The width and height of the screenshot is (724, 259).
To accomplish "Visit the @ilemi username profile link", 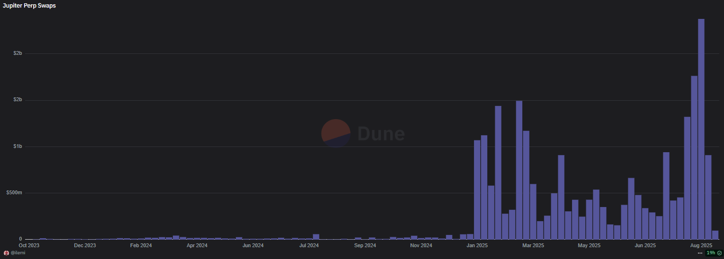I will [18, 253].
